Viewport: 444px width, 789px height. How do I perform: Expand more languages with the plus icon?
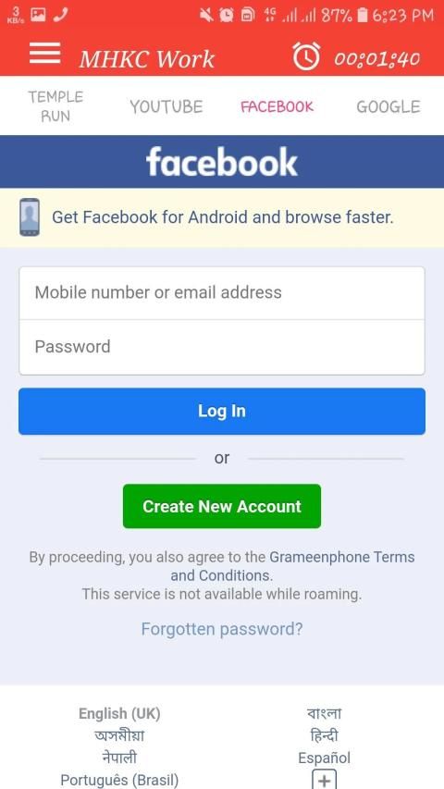coord(324,780)
